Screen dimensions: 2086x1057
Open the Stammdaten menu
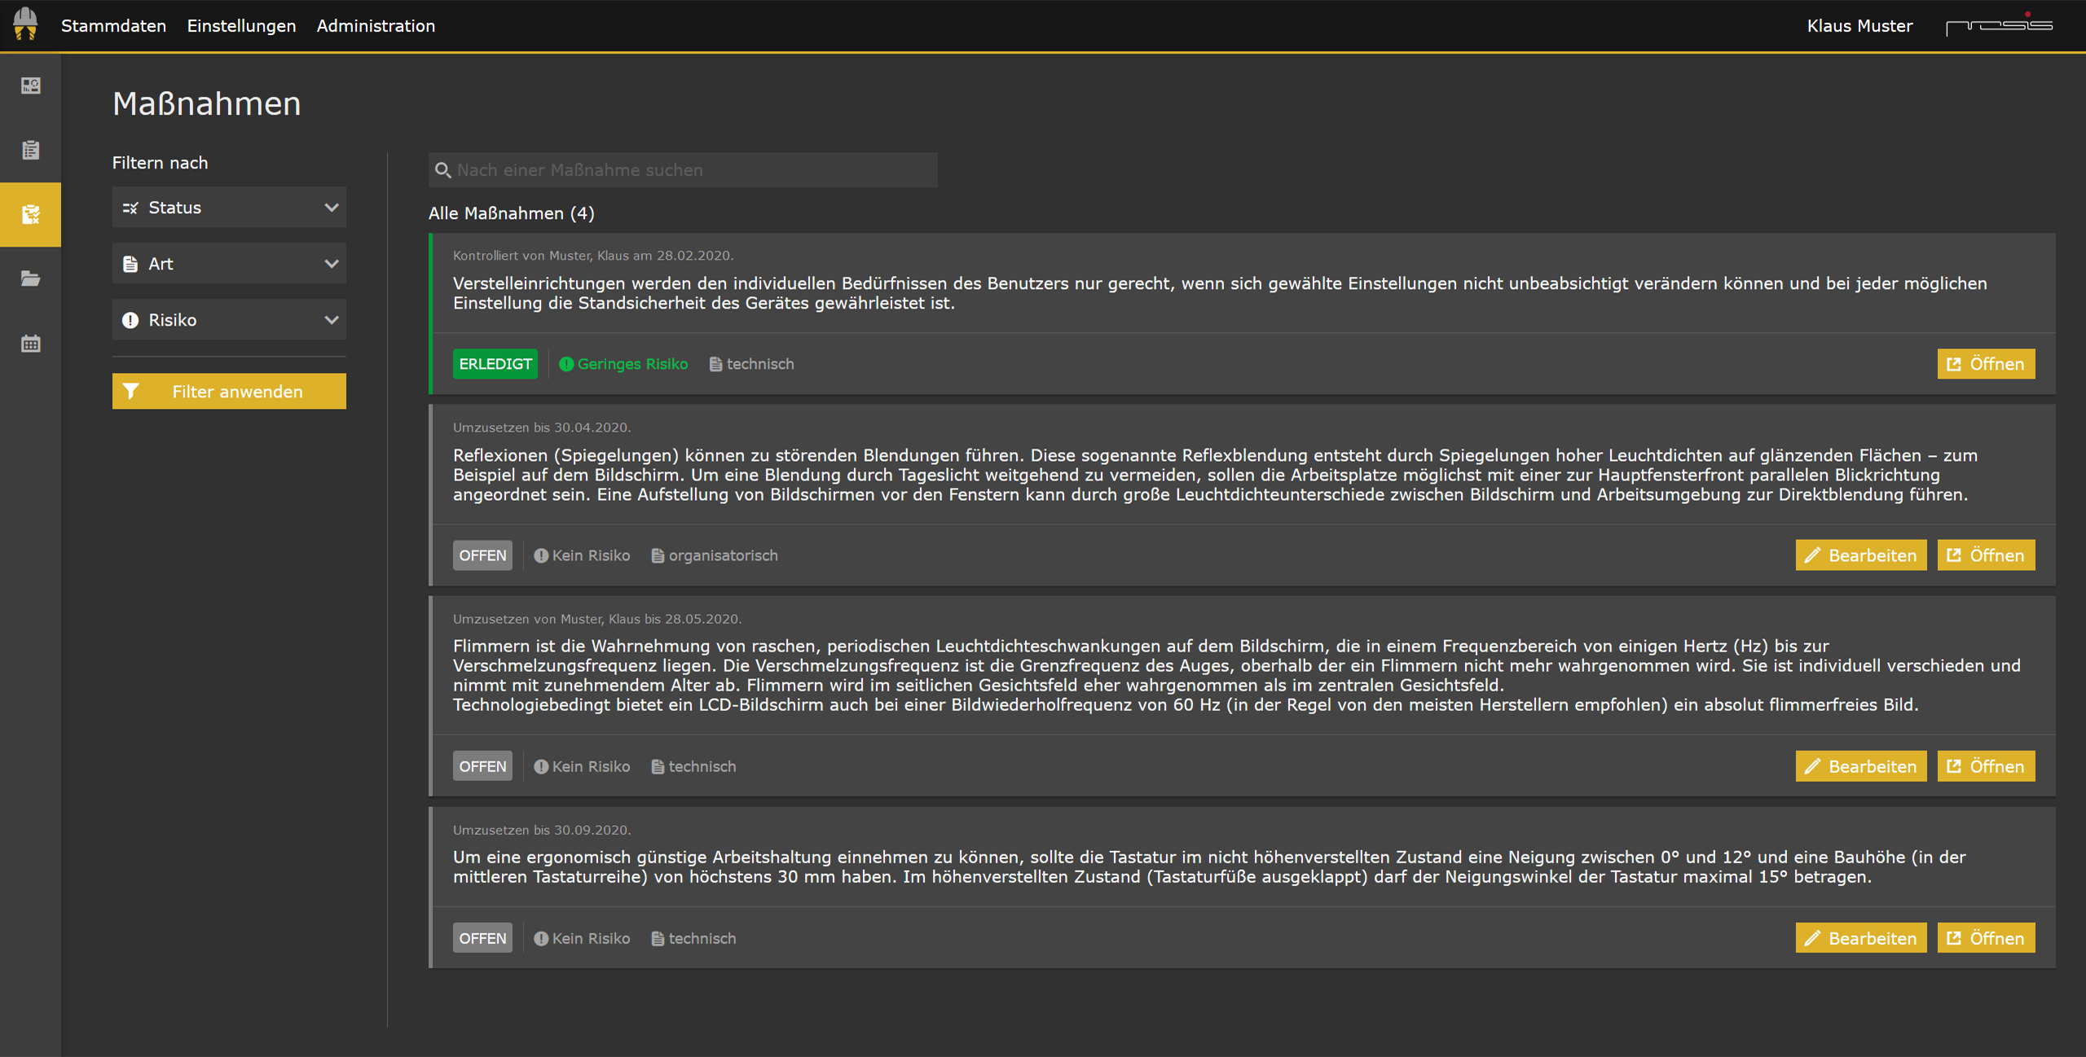click(x=113, y=25)
